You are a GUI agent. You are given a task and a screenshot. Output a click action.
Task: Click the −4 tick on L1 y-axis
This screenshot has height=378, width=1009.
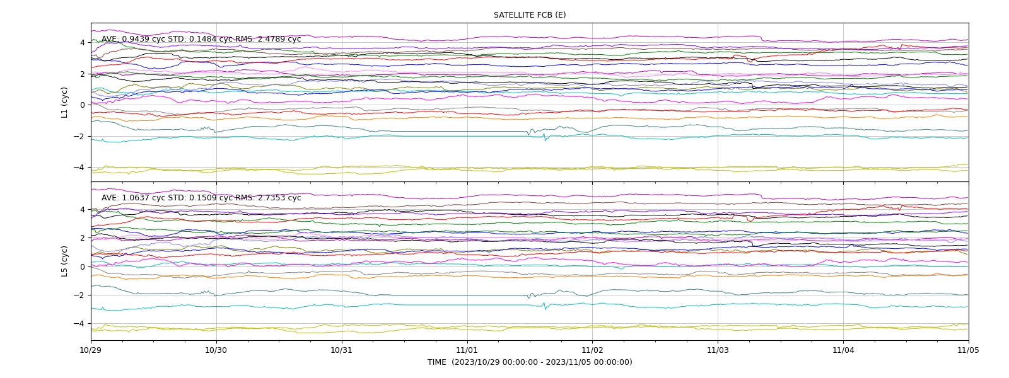pyautogui.click(x=79, y=168)
